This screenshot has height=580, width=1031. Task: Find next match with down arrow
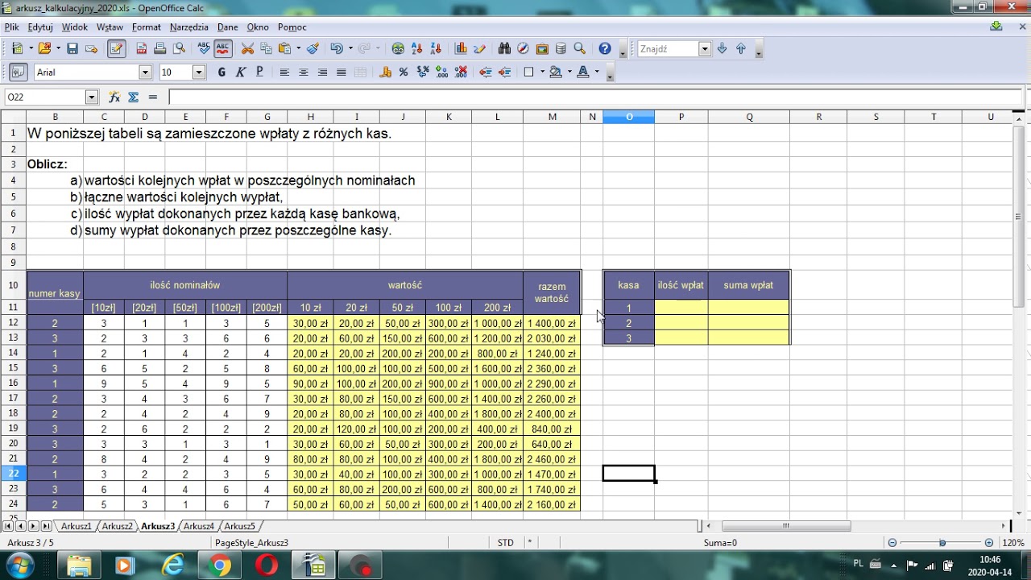[722, 48]
